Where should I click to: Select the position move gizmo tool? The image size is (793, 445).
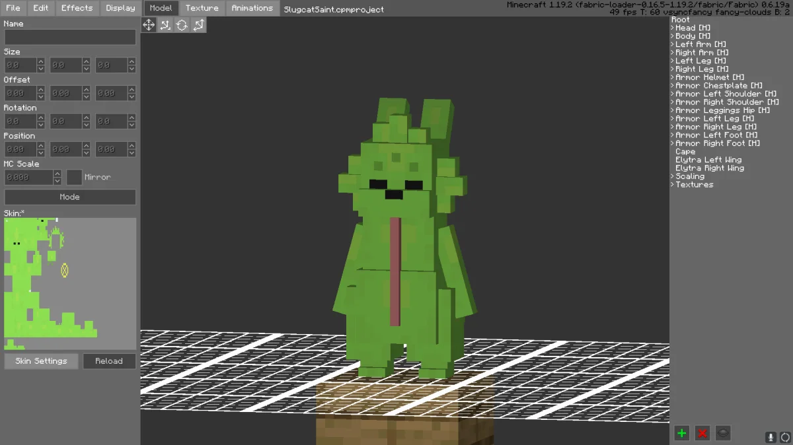pyautogui.click(x=149, y=25)
